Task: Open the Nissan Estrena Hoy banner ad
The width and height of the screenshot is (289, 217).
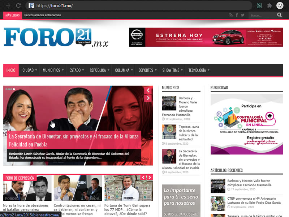Action: [x=206, y=37]
